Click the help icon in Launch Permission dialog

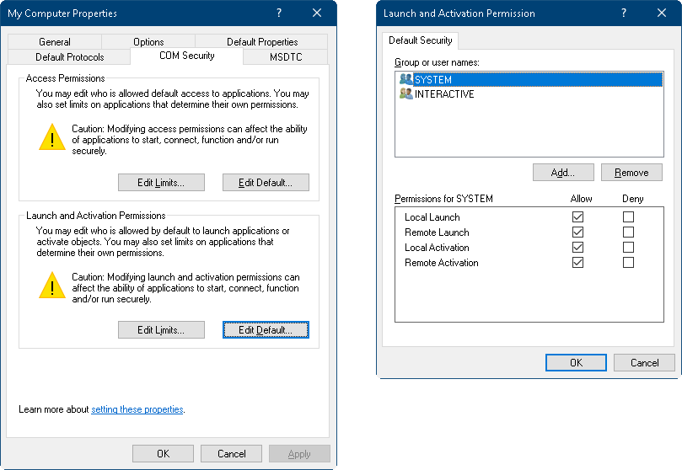click(624, 13)
